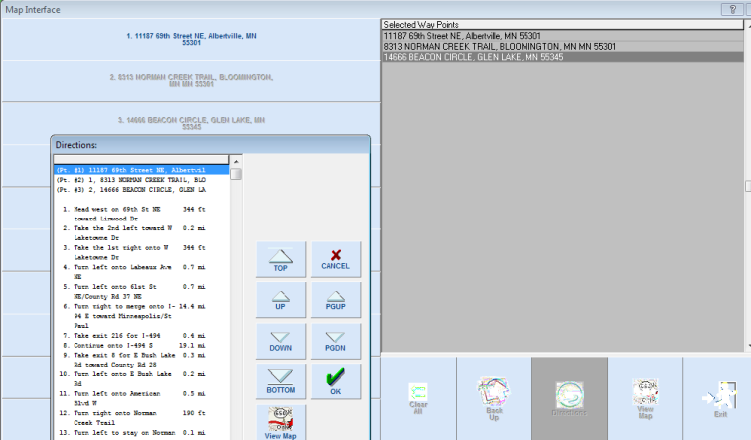Click the help question mark button
Screen dimensions: 751x440
[x=737, y=8]
